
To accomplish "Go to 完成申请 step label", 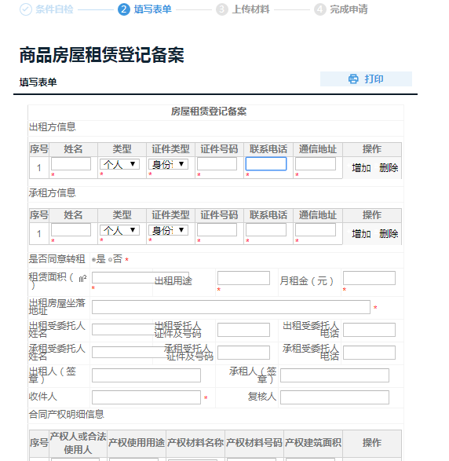I will 349,9.
